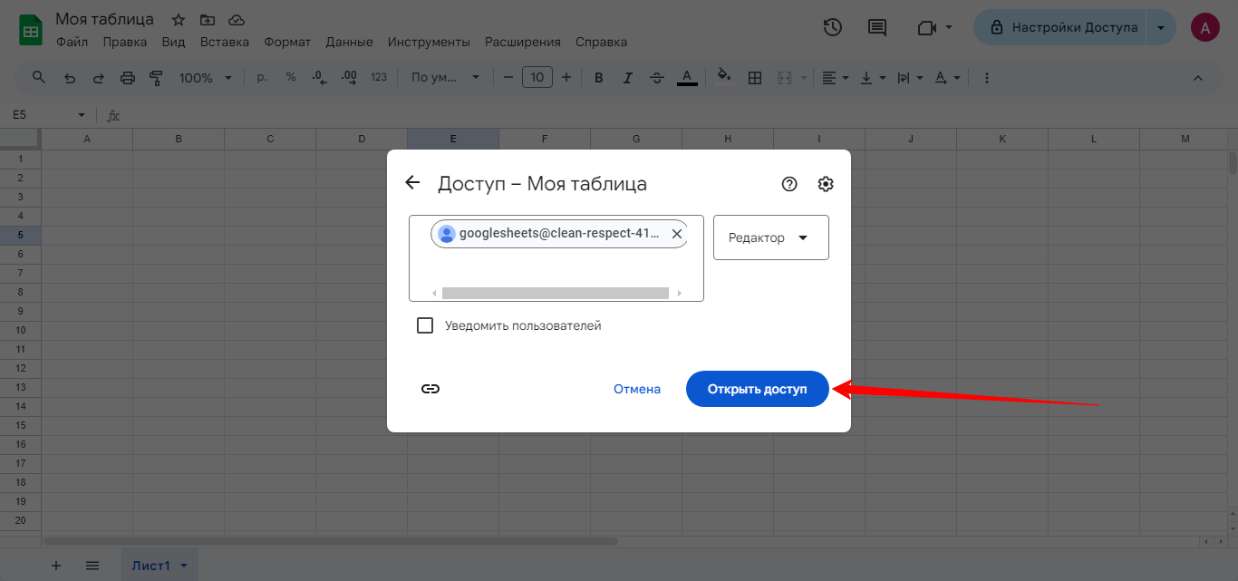Open comments with the comment icon
The height and width of the screenshot is (581, 1238).
tap(876, 27)
